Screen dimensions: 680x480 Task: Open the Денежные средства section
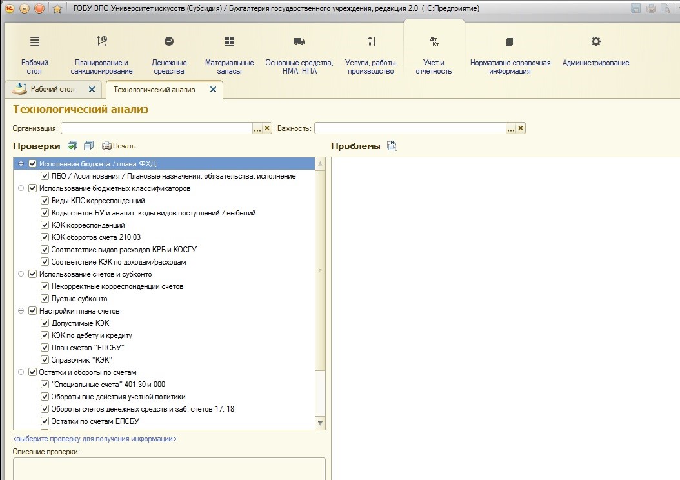[168, 55]
